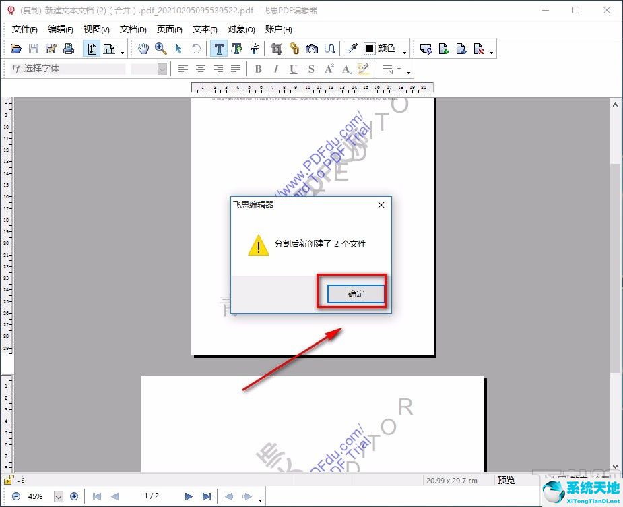The image size is (623, 507).
Task: Close the 飞思编辑器 dialog
Action: pyautogui.click(x=381, y=205)
